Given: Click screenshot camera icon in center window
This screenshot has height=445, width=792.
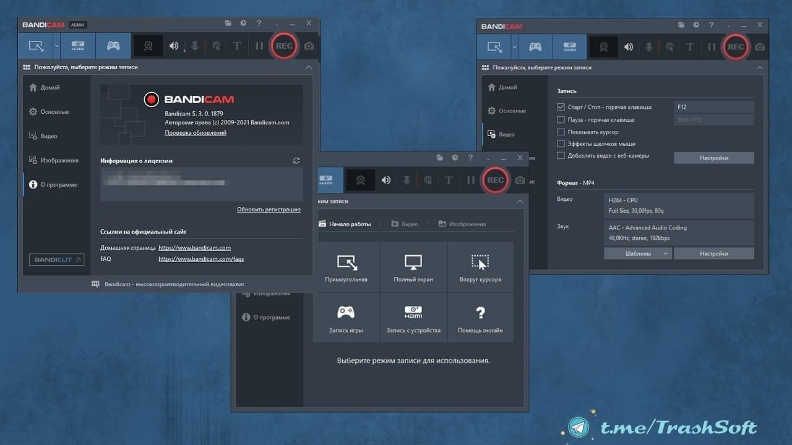Looking at the screenshot, I should (x=520, y=180).
